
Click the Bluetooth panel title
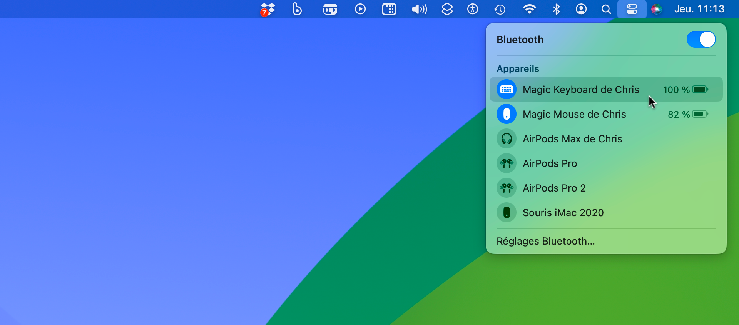(x=520, y=40)
